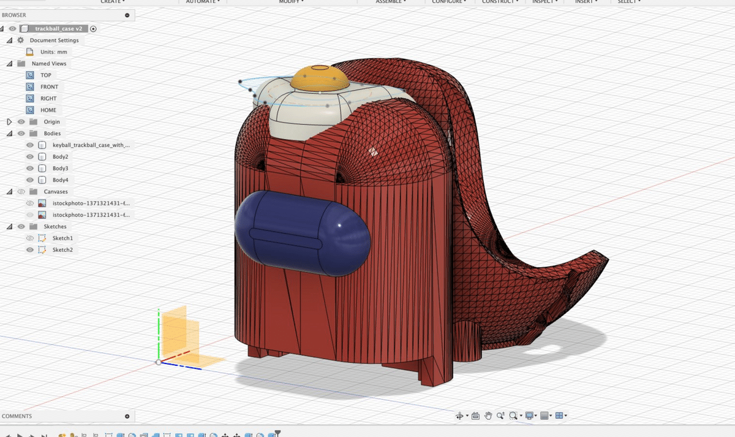This screenshot has height=437, width=735.
Task: Click the Body4 body icon
Action: 42,180
